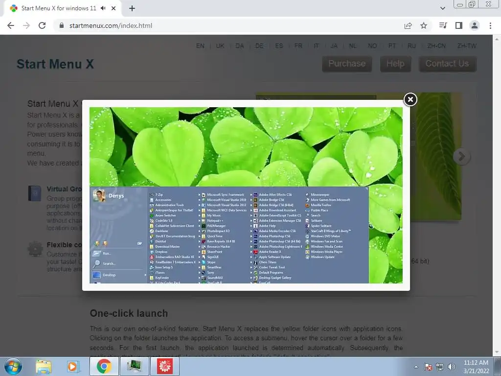
Task: Open the network tray icon
Action: click(440, 367)
